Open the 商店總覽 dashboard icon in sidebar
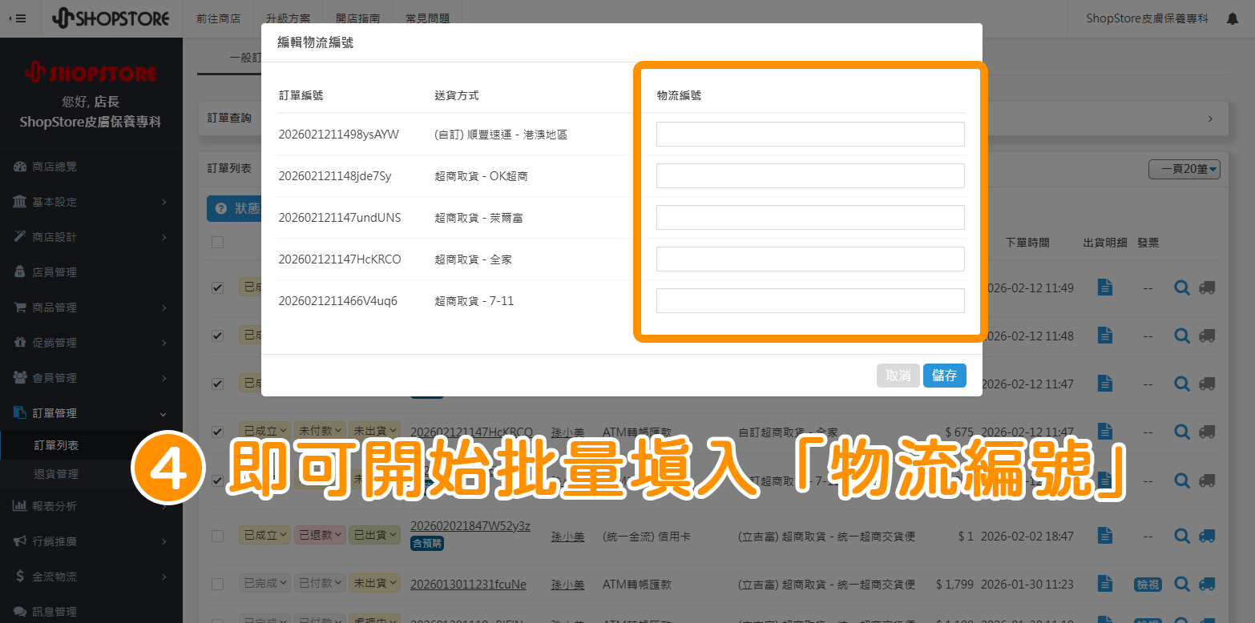The height and width of the screenshot is (623, 1255). point(19,166)
